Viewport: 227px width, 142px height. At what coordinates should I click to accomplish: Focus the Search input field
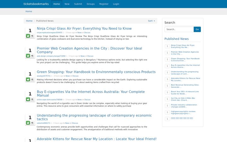tap(179, 29)
